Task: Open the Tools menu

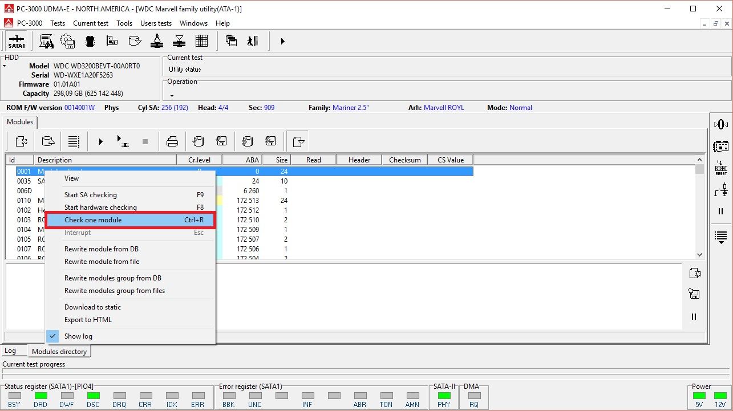Action: [124, 23]
